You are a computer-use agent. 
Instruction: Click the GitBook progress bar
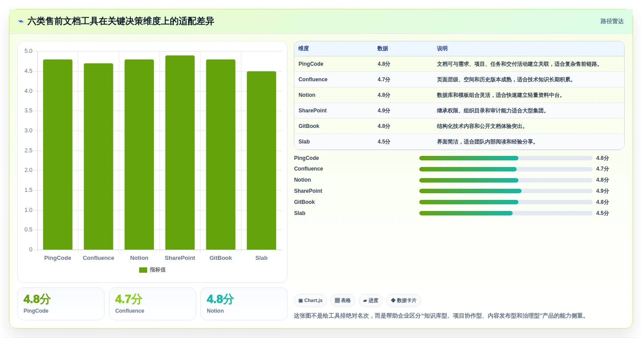pyautogui.click(x=506, y=202)
